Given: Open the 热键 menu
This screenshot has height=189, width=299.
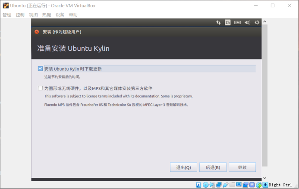Looking at the screenshot, I should coord(47,15).
